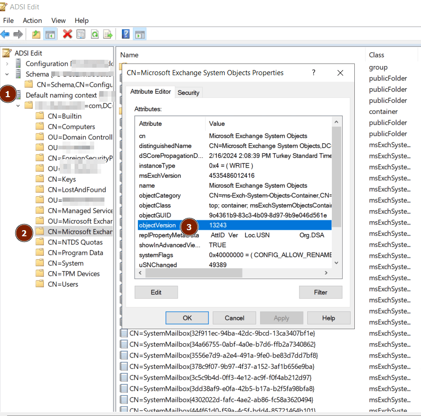Expand the Configuration node in tree
Viewport: 421px width, 416px height.
[7, 63]
